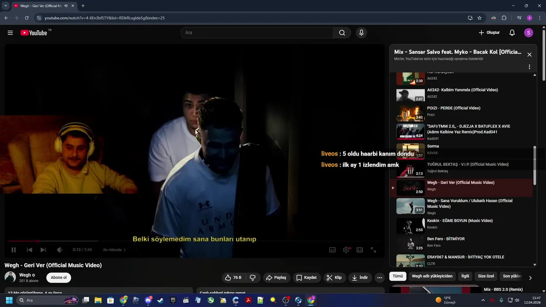Image resolution: width=546 pixels, height=307 pixels.
Task: Save the video with Kaydet
Action: point(306,278)
